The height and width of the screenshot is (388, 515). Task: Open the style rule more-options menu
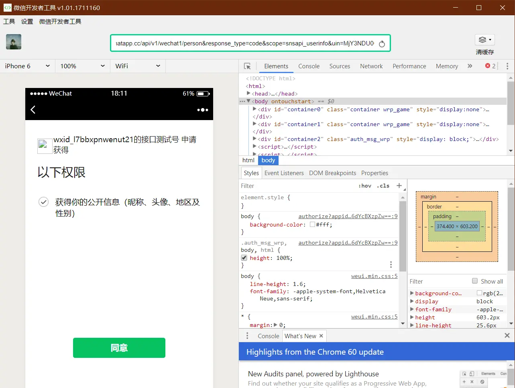pos(391,265)
